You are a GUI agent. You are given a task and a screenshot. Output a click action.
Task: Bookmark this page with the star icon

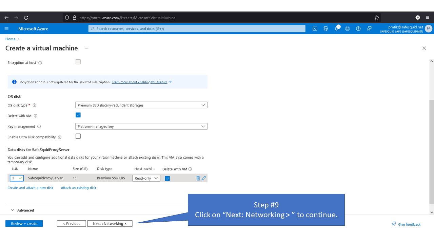click(377, 18)
